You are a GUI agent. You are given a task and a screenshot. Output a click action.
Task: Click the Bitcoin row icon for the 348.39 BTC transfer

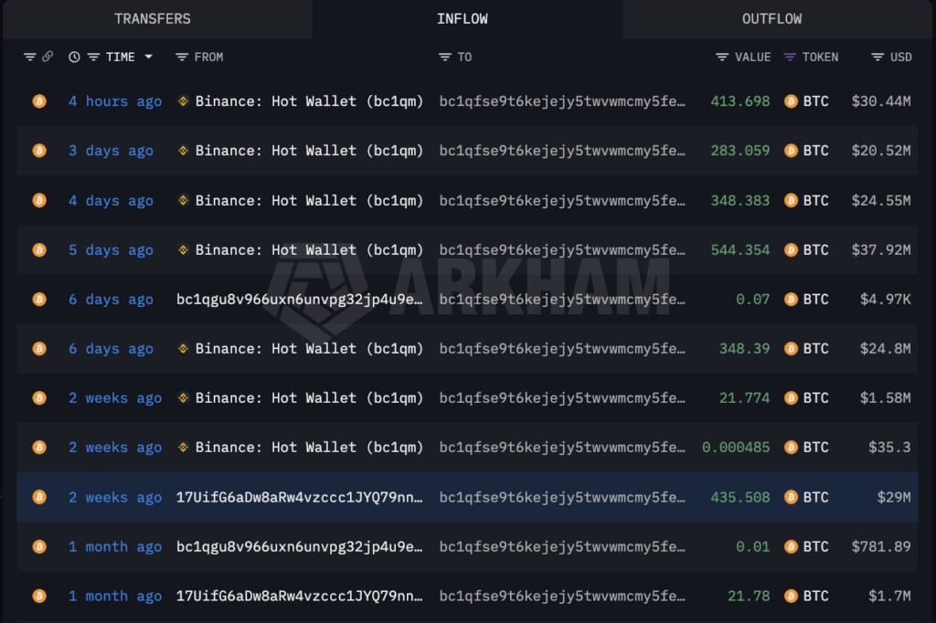(x=39, y=349)
